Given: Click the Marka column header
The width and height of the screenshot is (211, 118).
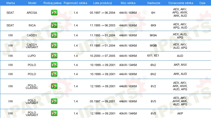Looking at the screenshot, I should (x=11, y=3).
